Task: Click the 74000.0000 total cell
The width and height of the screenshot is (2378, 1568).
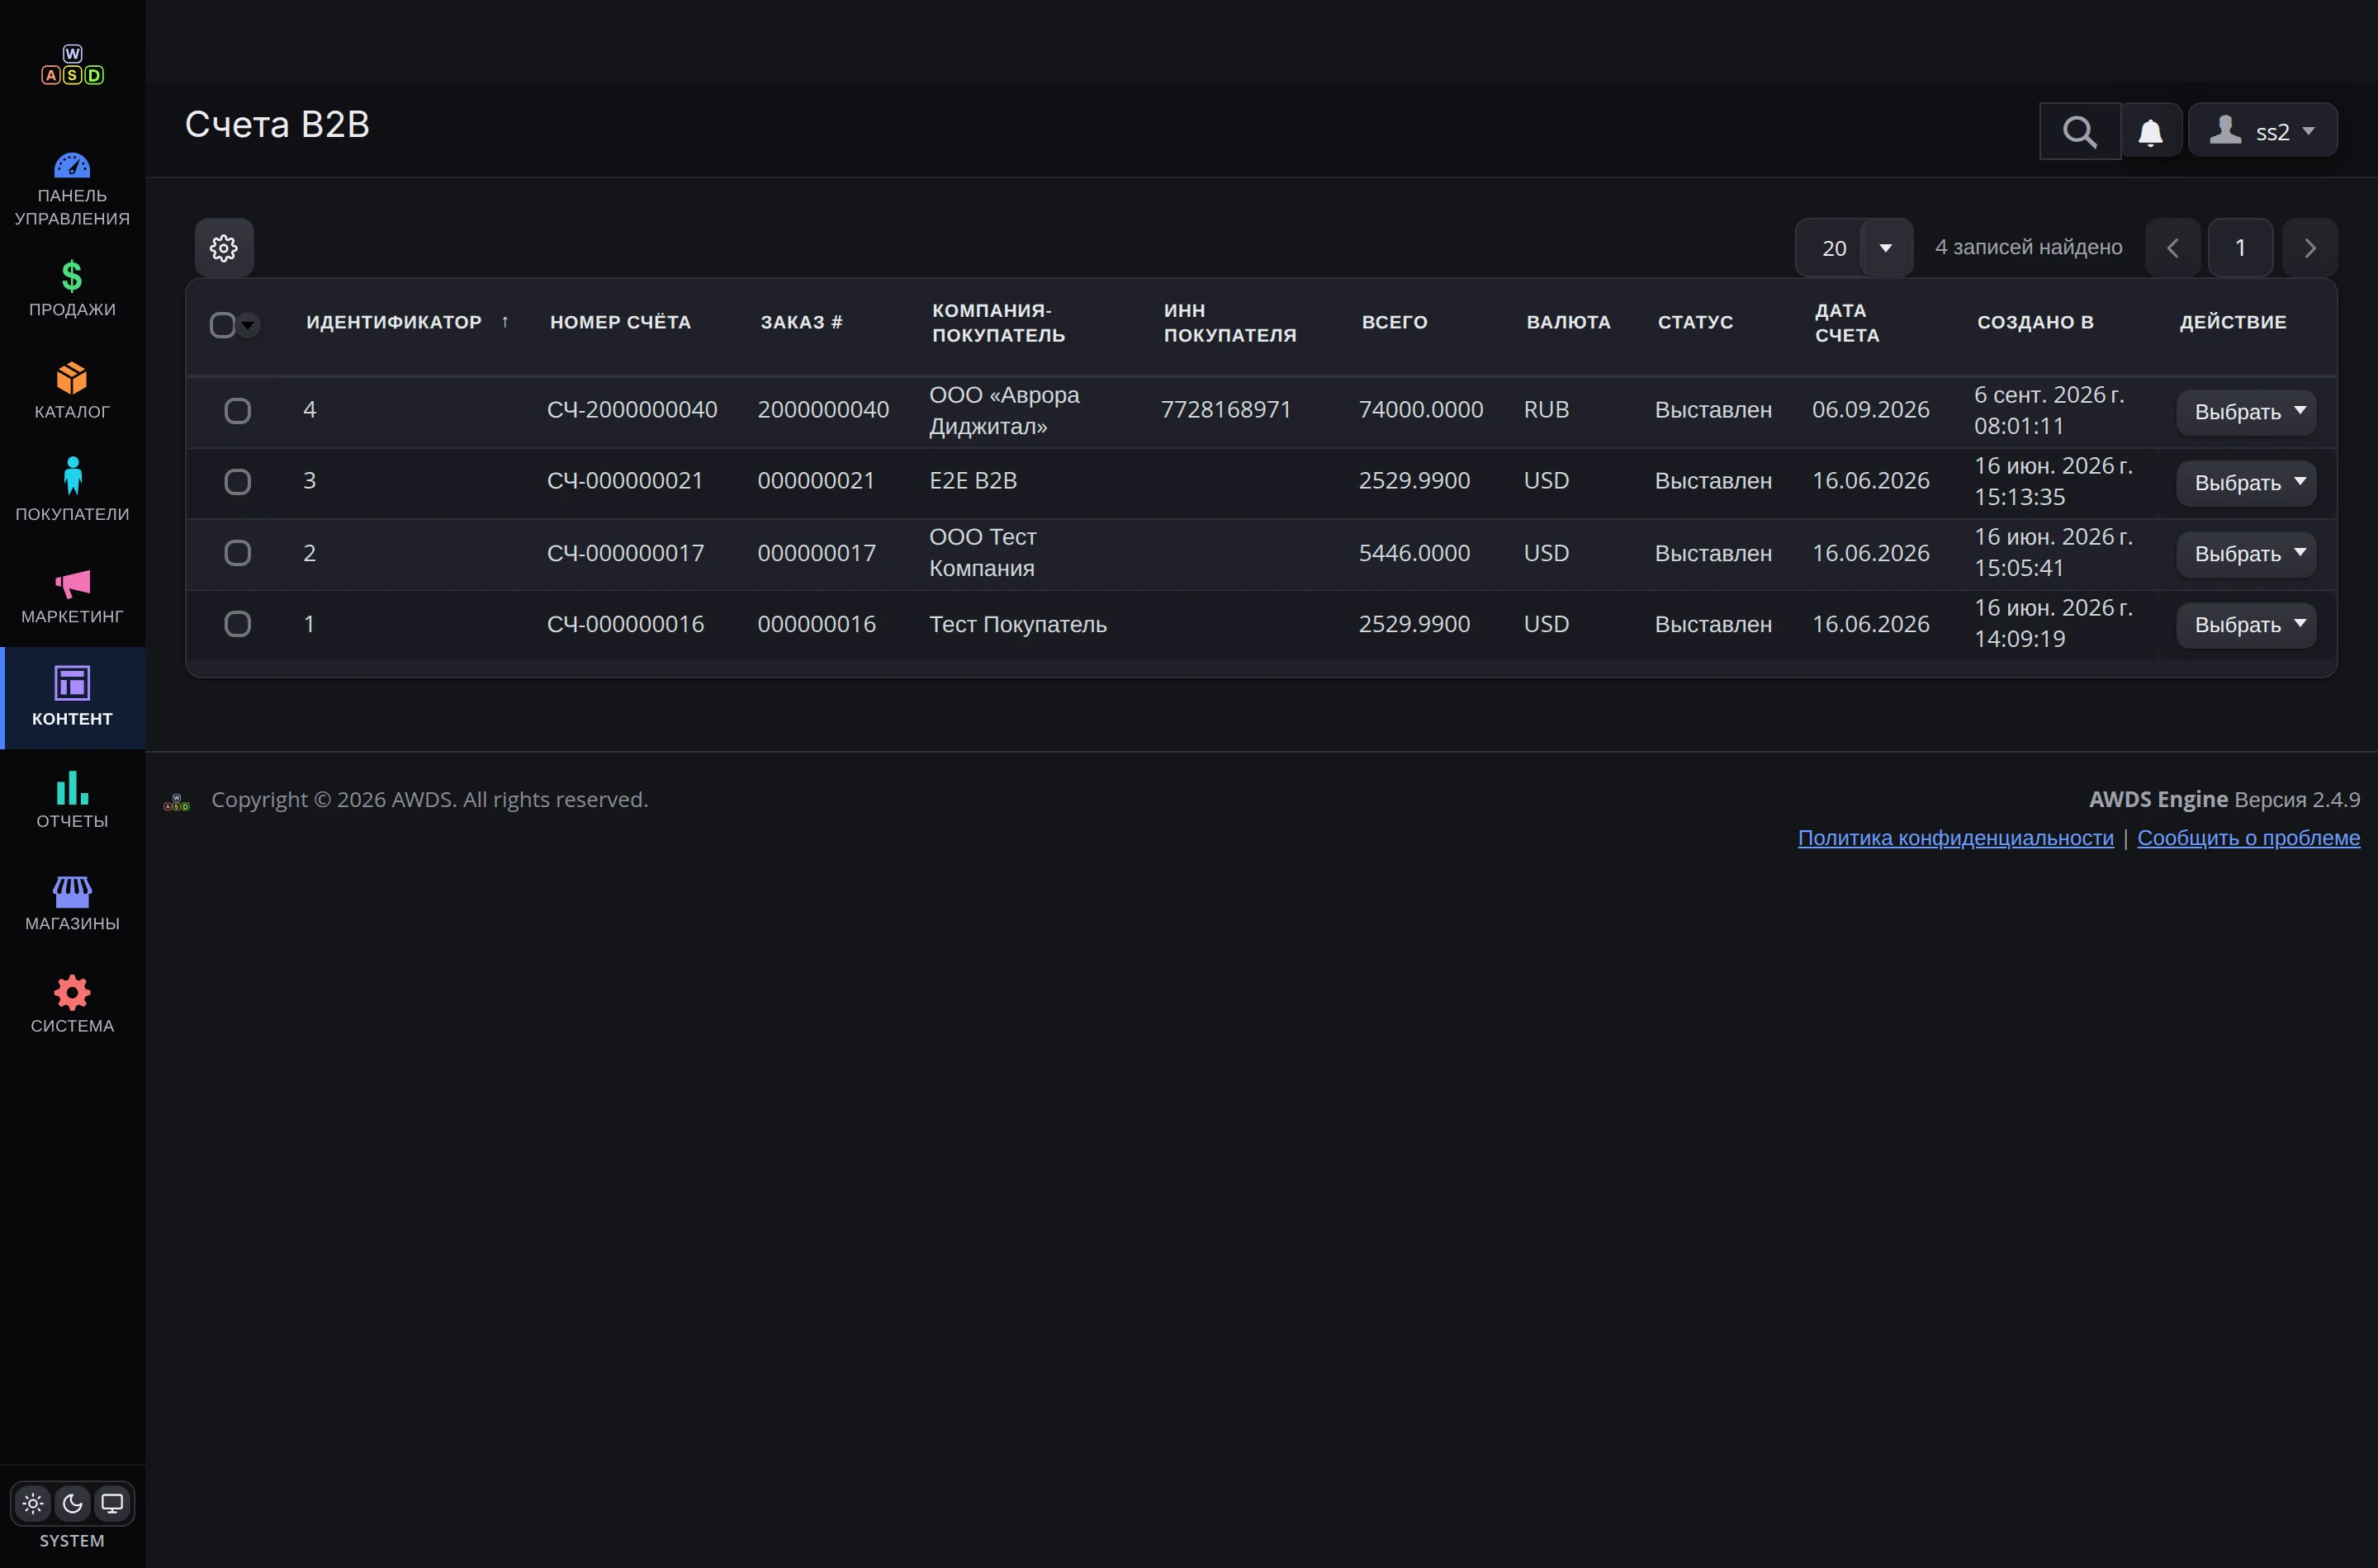Action: [1420, 410]
